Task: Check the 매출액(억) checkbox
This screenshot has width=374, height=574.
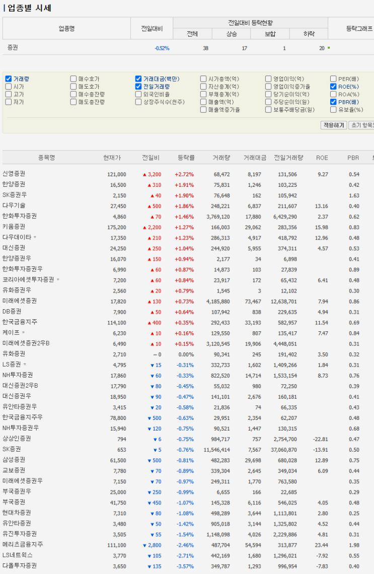Action: pos(203,102)
